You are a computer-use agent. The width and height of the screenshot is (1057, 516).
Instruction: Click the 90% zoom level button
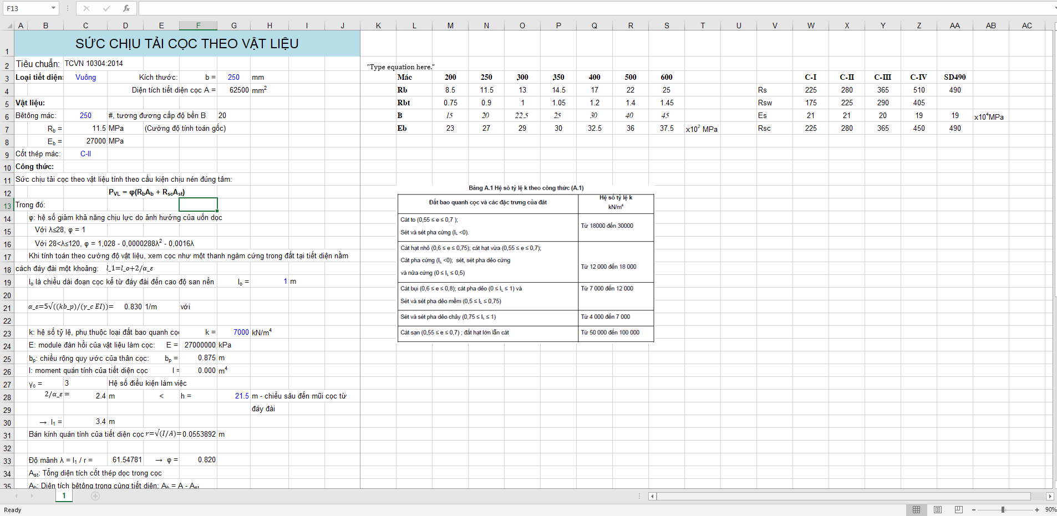pos(1050,510)
